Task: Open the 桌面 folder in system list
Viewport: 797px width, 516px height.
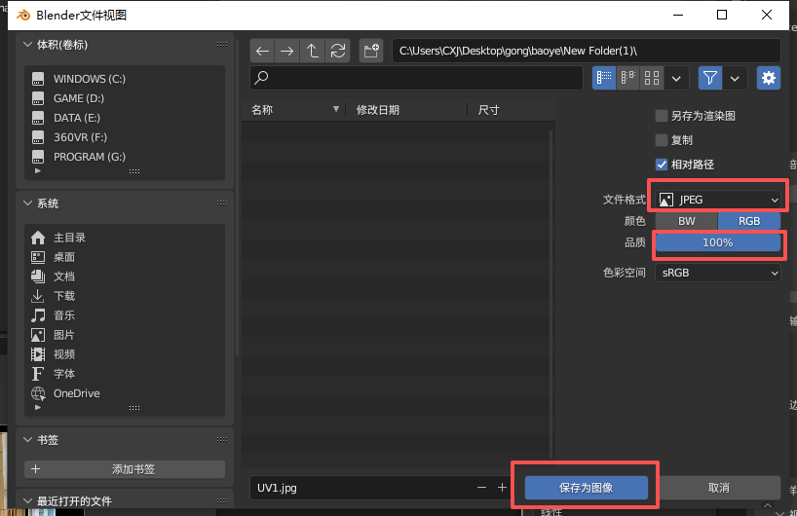Action: coord(64,257)
